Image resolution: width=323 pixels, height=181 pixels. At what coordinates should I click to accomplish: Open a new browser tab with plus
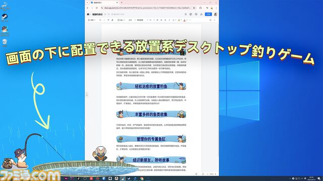(x=122, y=3)
